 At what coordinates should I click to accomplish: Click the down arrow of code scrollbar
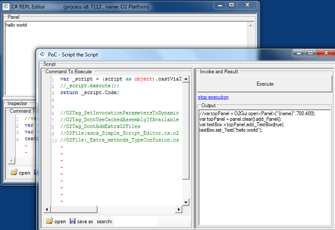click(186, 202)
